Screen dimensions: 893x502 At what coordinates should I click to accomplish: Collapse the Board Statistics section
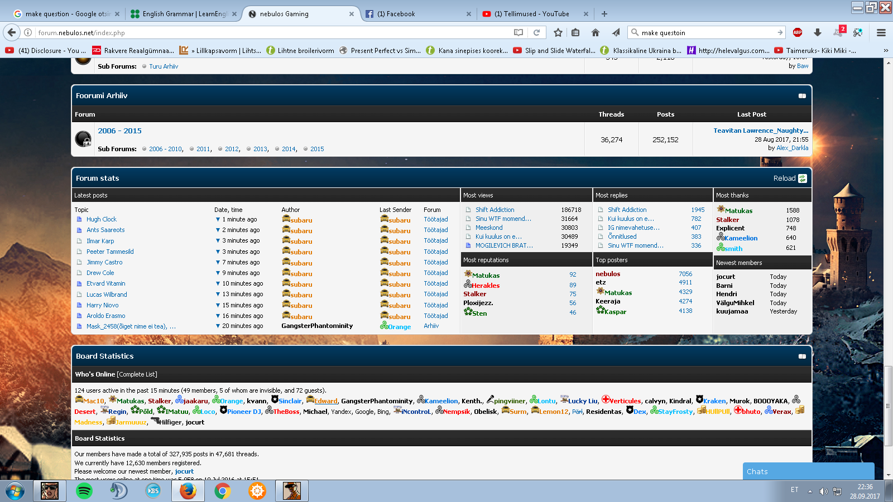(802, 356)
